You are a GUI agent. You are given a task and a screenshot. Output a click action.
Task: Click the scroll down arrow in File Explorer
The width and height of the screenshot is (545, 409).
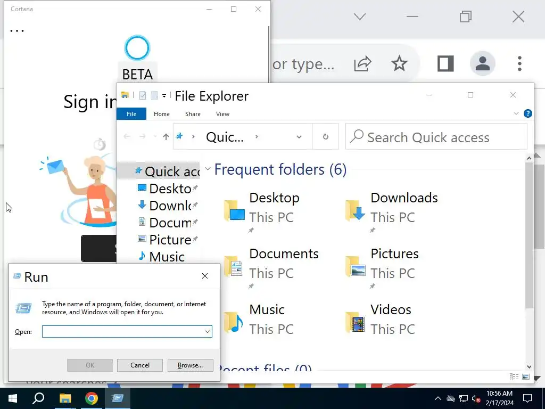pyautogui.click(x=529, y=366)
